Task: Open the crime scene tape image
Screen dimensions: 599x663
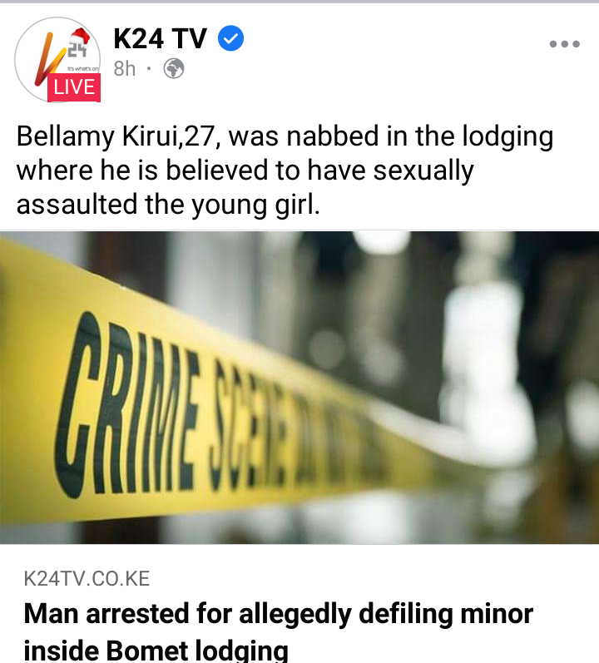Action: (299, 388)
